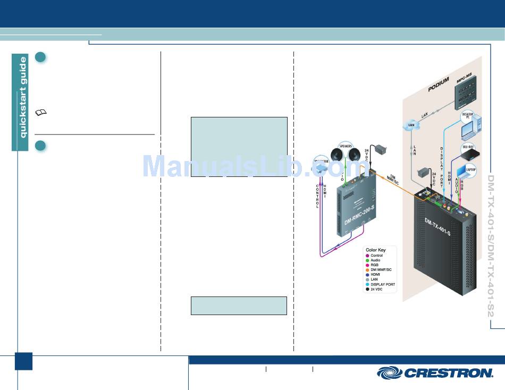This screenshot has width=505, height=390.
Task: Click the vertical CONTROL cable label
Action: pos(317,196)
